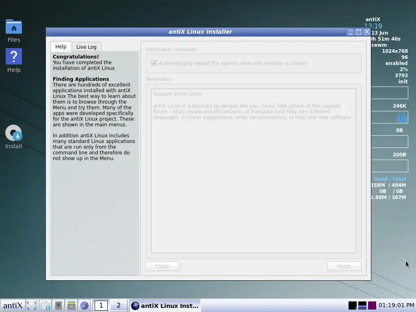This screenshot has width=416, height=312.
Task: Click the show desktop taskbar icon
Action: coord(32,305)
